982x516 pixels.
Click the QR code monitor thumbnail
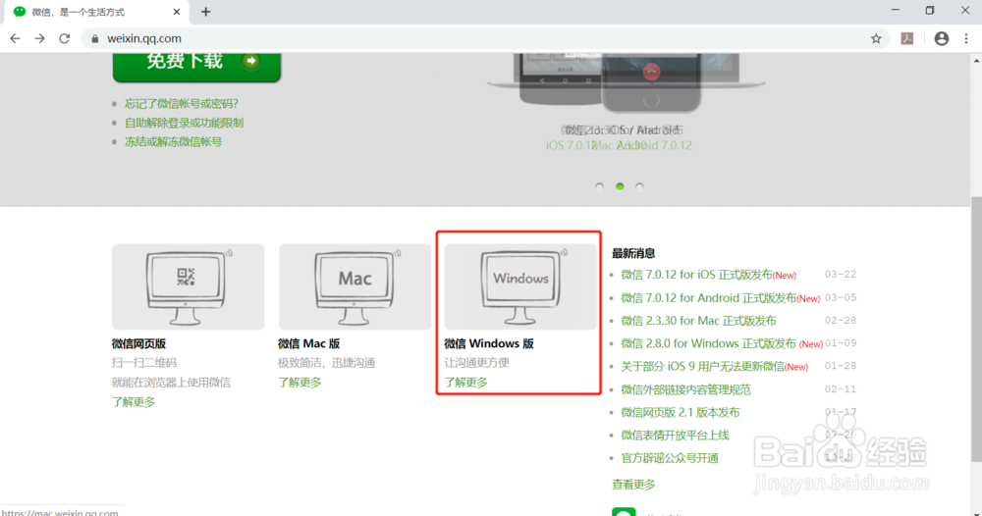click(x=188, y=286)
